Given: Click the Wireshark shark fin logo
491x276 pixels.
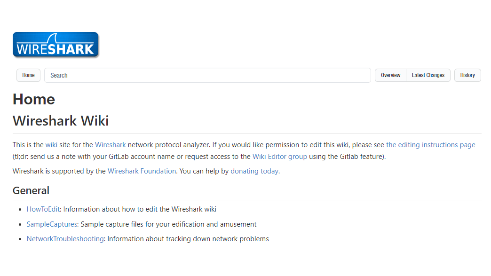Looking at the screenshot, I should pyautogui.click(x=55, y=45).
